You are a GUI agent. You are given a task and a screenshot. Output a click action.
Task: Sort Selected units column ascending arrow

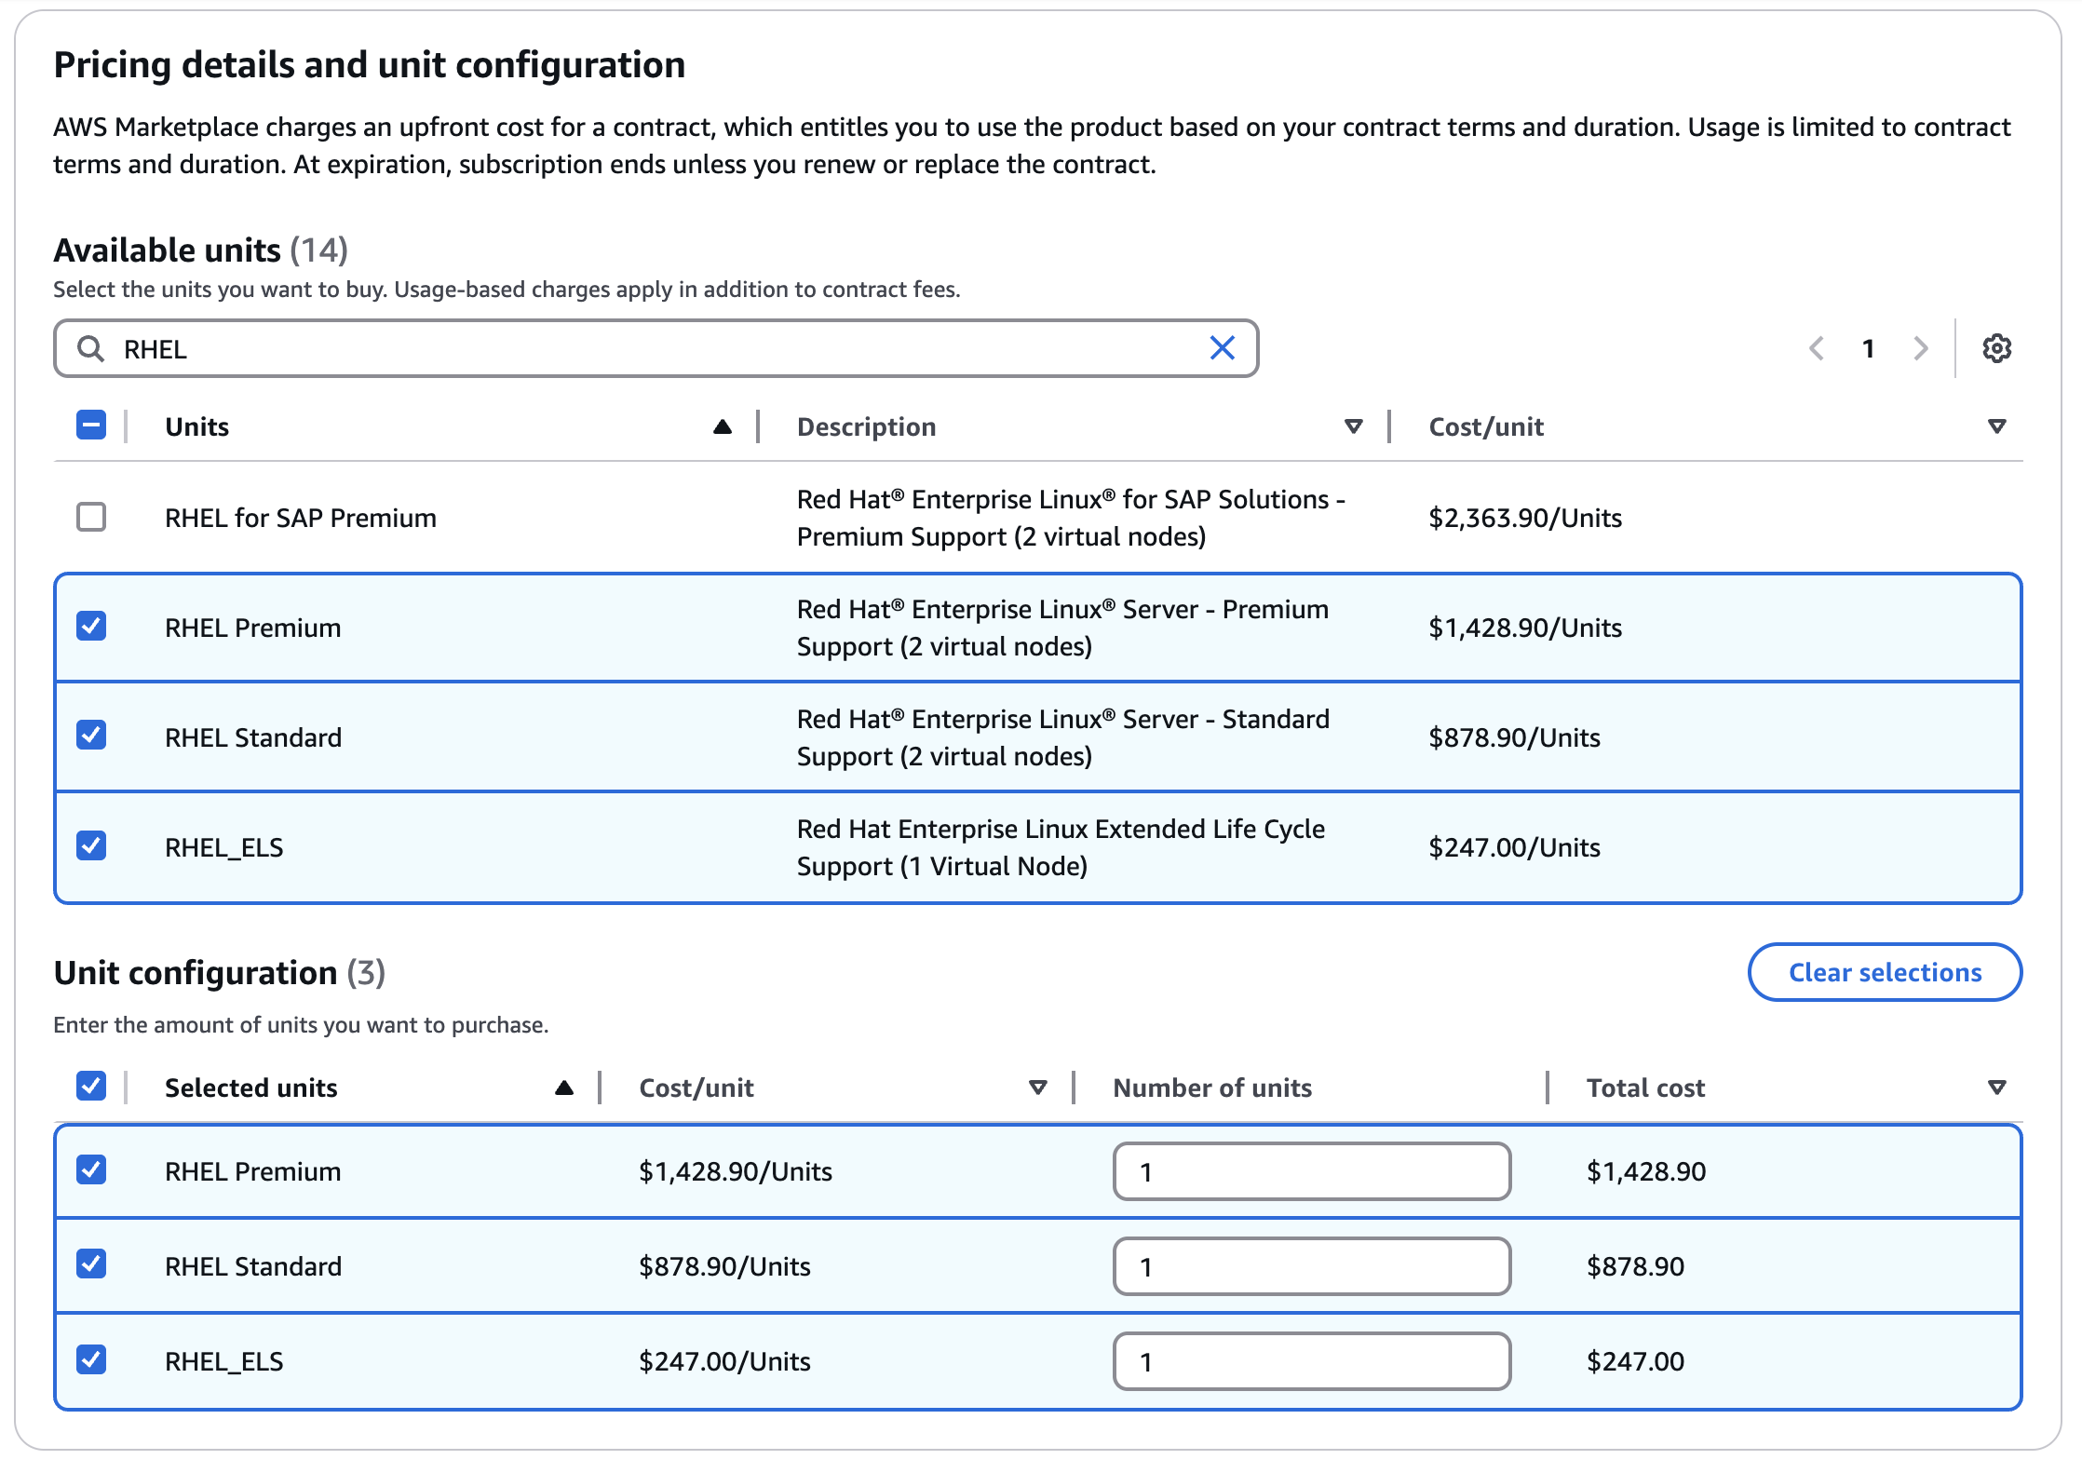coord(563,1088)
